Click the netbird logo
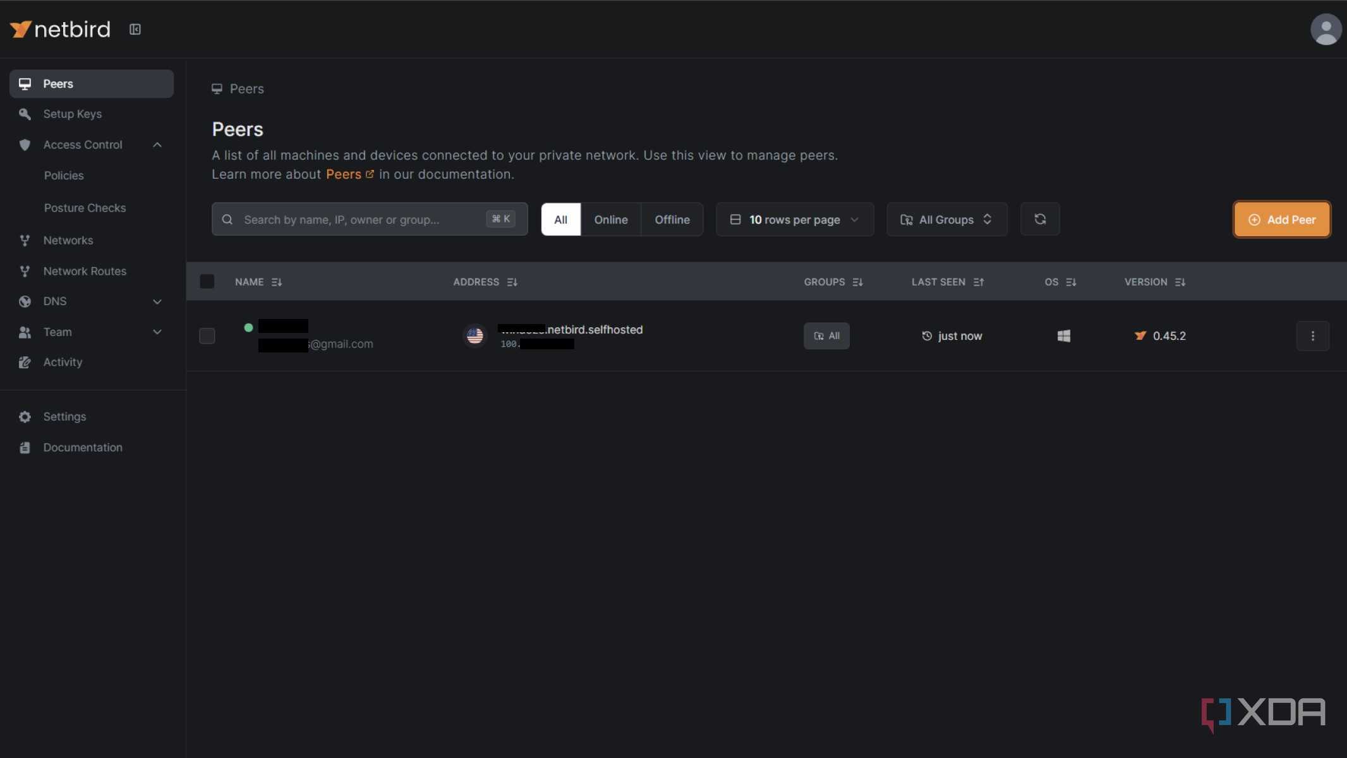Image resolution: width=1347 pixels, height=758 pixels. tap(60, 29)
